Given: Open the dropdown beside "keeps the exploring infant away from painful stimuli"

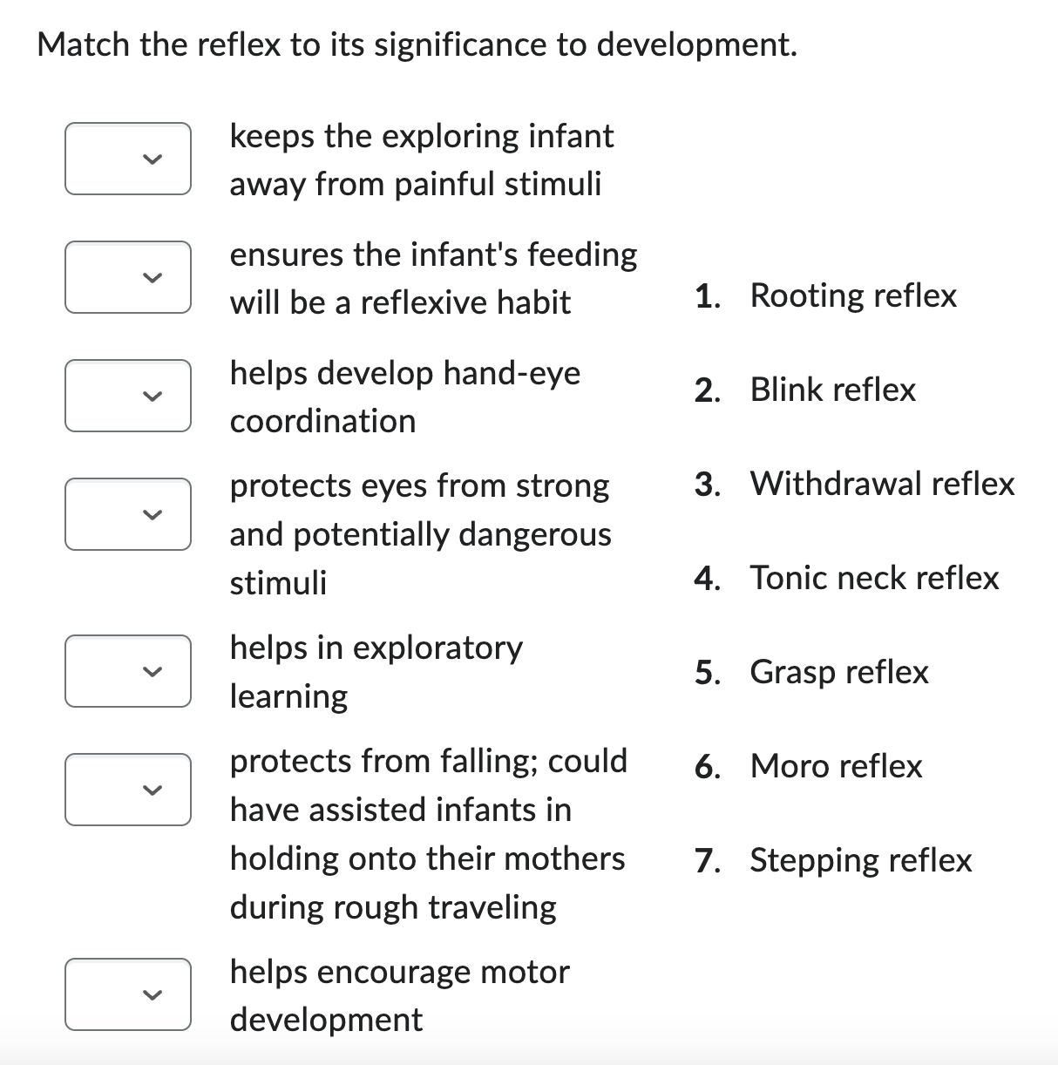Looking at the screenshot, I should tap(127, 159).
